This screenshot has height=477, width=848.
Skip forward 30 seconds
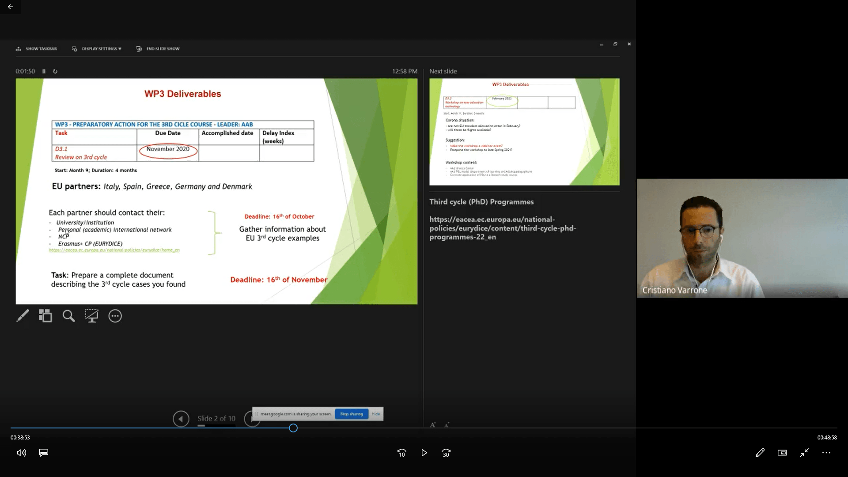(446, 453)
